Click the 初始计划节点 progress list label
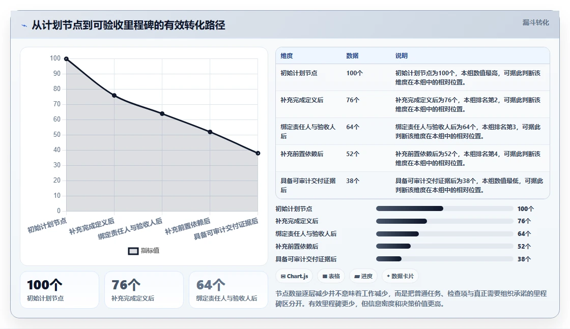The height and width of the screenshot is (329, 570). click(294, 209)
